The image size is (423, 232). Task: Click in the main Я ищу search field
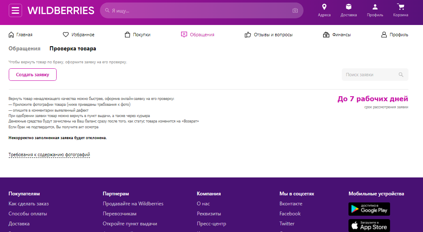[200, 10]
